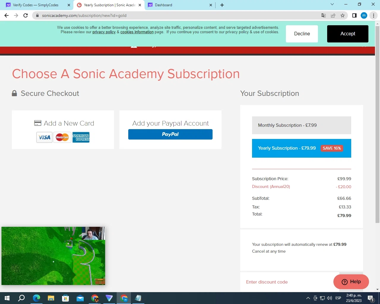Viewport: 380px width, 304px height.
Task: Accept the cookies
Action: [x=348, y=34]
